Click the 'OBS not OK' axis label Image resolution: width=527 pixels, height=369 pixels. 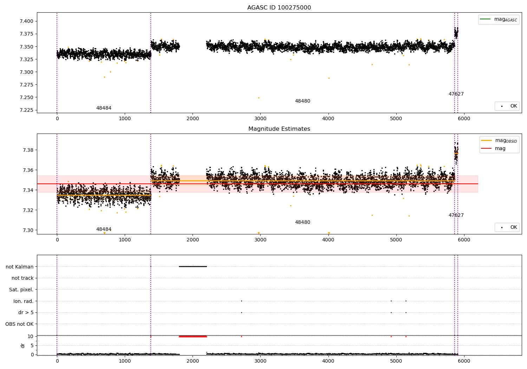[20, 324]
